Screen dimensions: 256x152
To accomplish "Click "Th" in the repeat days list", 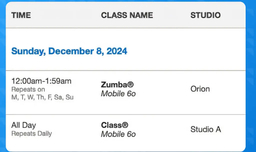I will pyautogui.click(x=40, y=97).
